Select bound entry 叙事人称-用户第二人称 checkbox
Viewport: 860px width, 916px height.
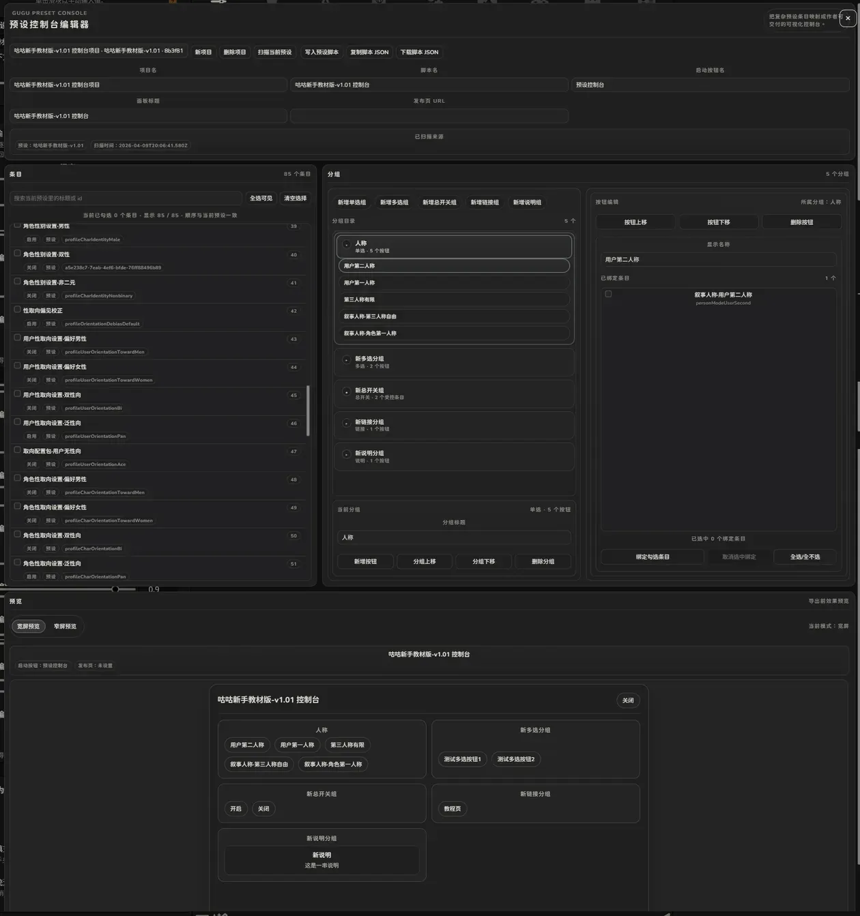[608, 294]
